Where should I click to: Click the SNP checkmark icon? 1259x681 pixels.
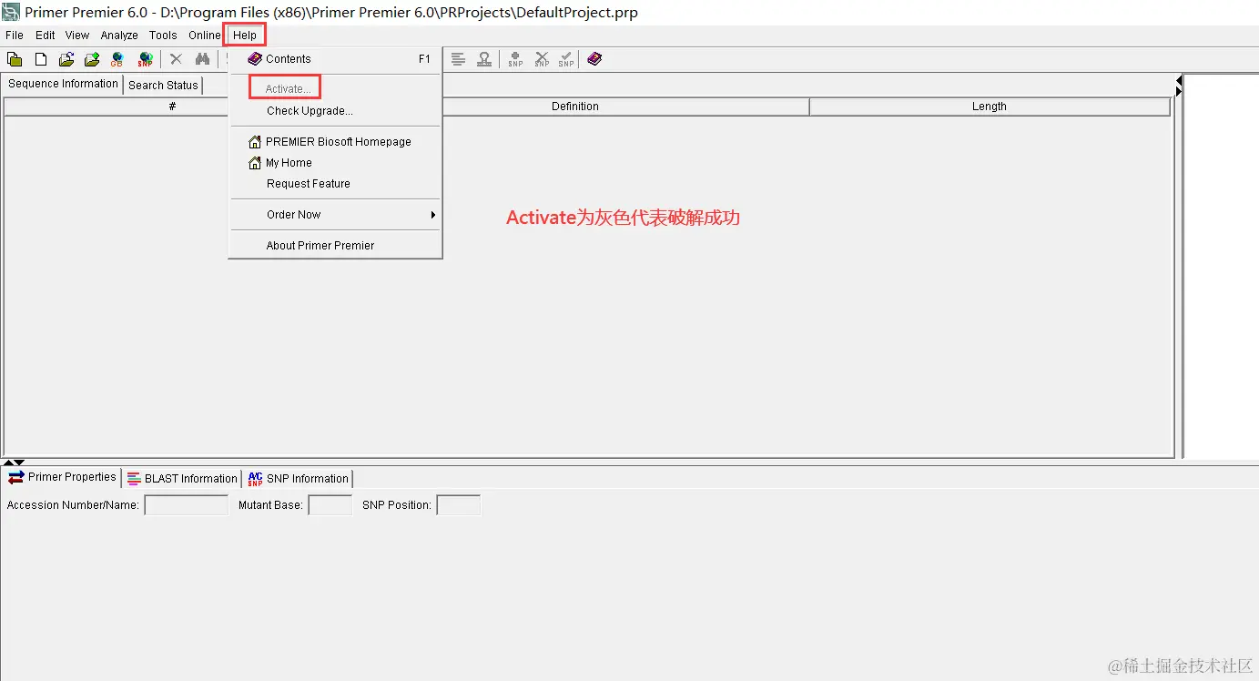[x=566, y=59]
